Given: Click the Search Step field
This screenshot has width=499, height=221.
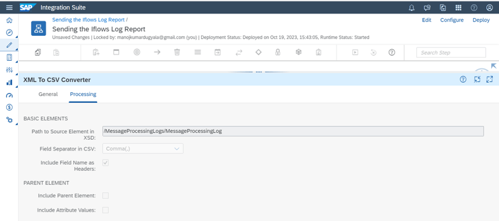Looking at the screenshot, I should pyautogui.click(x=451, y=52).
